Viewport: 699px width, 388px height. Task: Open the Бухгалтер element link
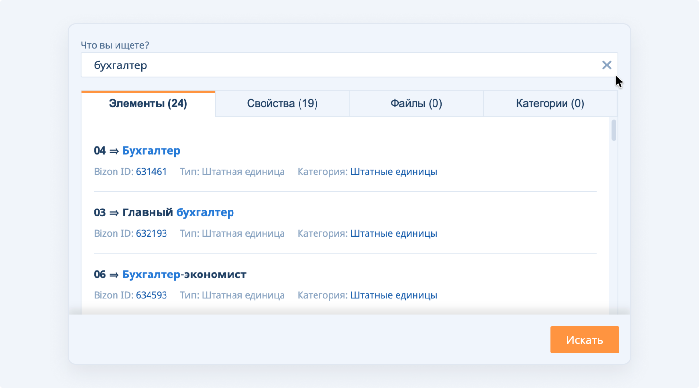tap(151, 150)
